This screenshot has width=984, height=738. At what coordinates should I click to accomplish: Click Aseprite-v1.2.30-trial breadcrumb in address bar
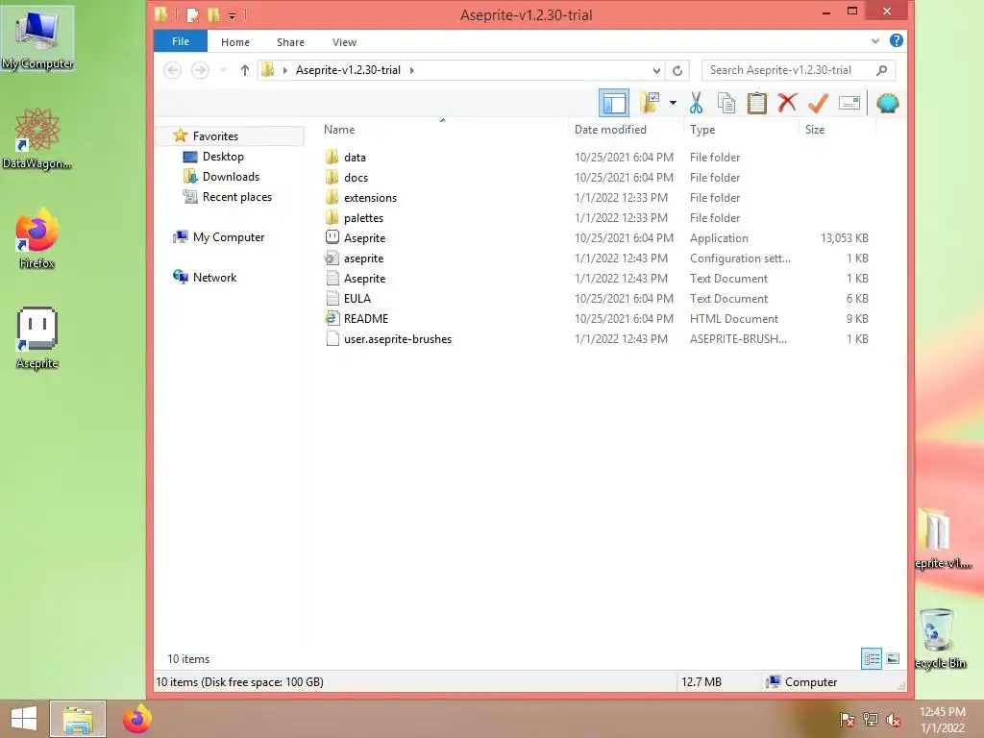[x=348, y=70]
